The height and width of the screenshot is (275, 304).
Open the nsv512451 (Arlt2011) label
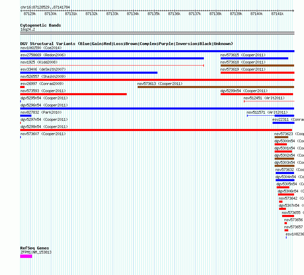pos(264,98)
